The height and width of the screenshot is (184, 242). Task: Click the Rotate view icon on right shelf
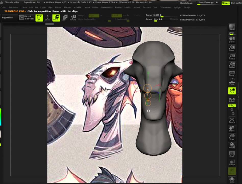(232, 146)
